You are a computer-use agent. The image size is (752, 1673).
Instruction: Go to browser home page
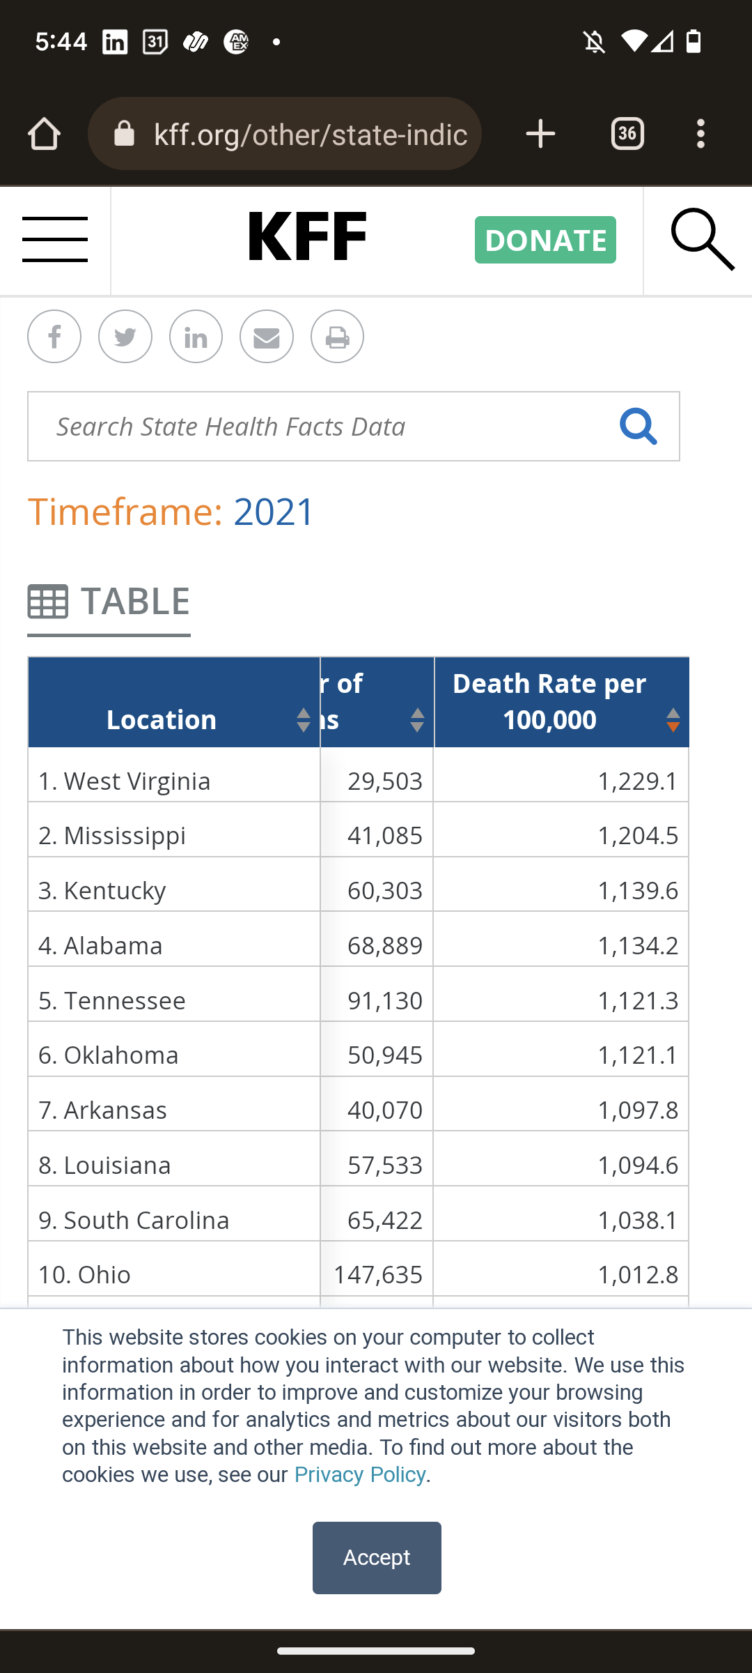pos(45,134)
